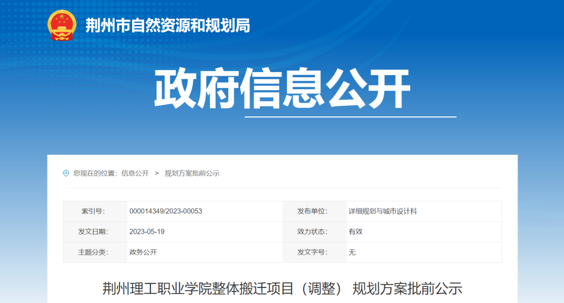This screenshot has height=303, width=564.
Task: Click the breadcrumb separator arrow
Action: 157,173
